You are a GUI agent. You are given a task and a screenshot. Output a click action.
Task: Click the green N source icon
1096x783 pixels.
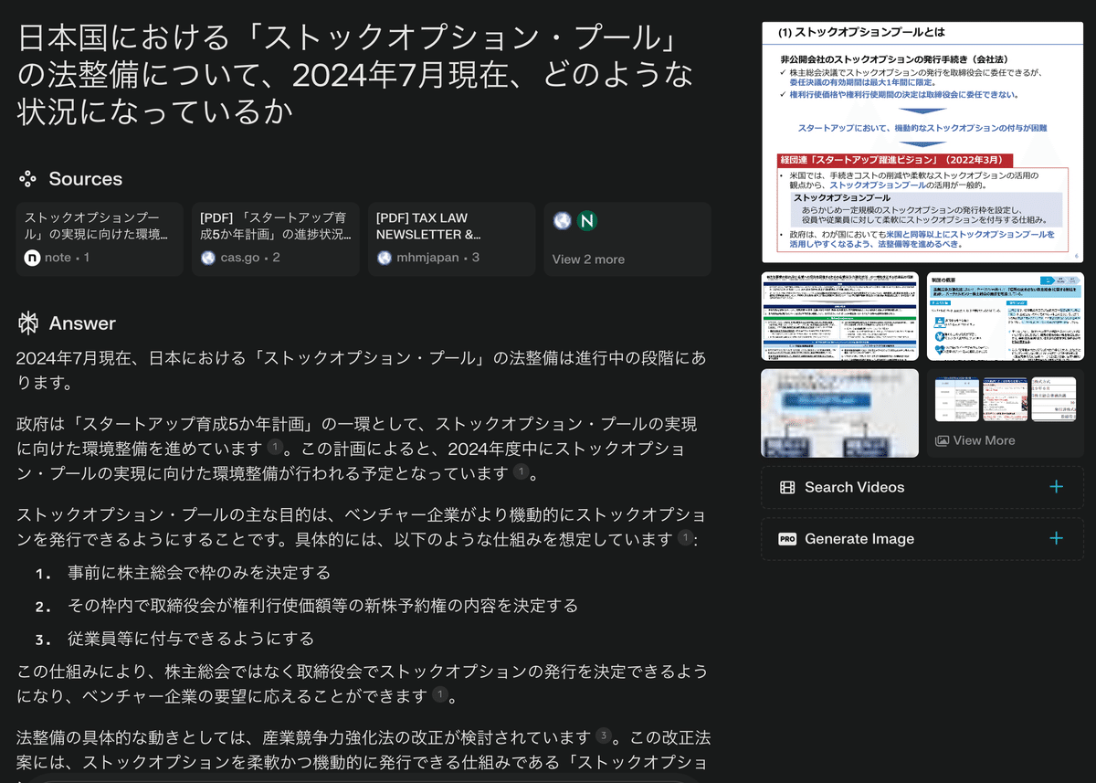click(587, 220)
